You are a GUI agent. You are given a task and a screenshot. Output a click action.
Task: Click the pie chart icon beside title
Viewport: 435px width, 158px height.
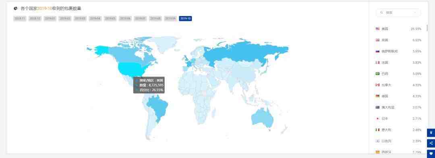[16, 8]
